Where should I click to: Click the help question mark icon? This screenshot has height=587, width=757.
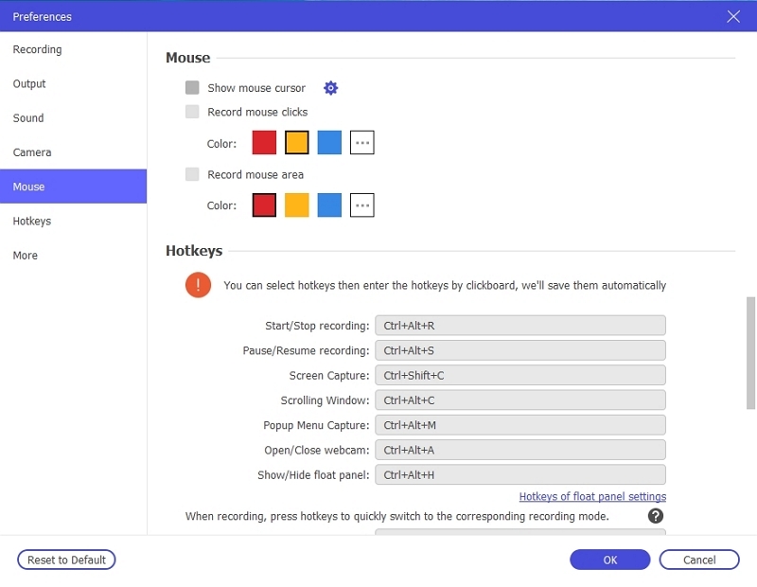(x=655, y=516)
